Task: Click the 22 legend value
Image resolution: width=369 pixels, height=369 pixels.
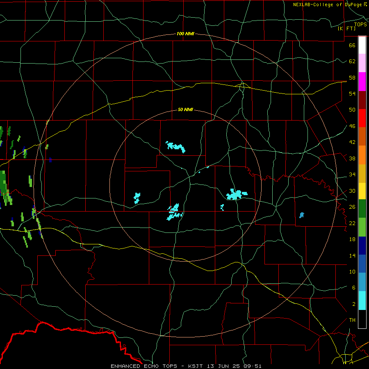Action: point(352,223)
